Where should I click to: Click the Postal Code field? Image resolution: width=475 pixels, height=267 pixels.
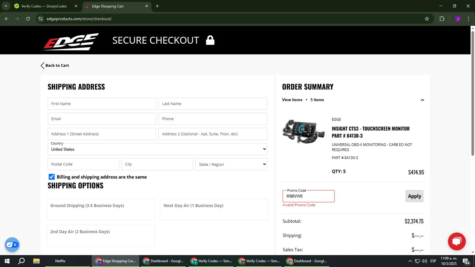[84, 164]
